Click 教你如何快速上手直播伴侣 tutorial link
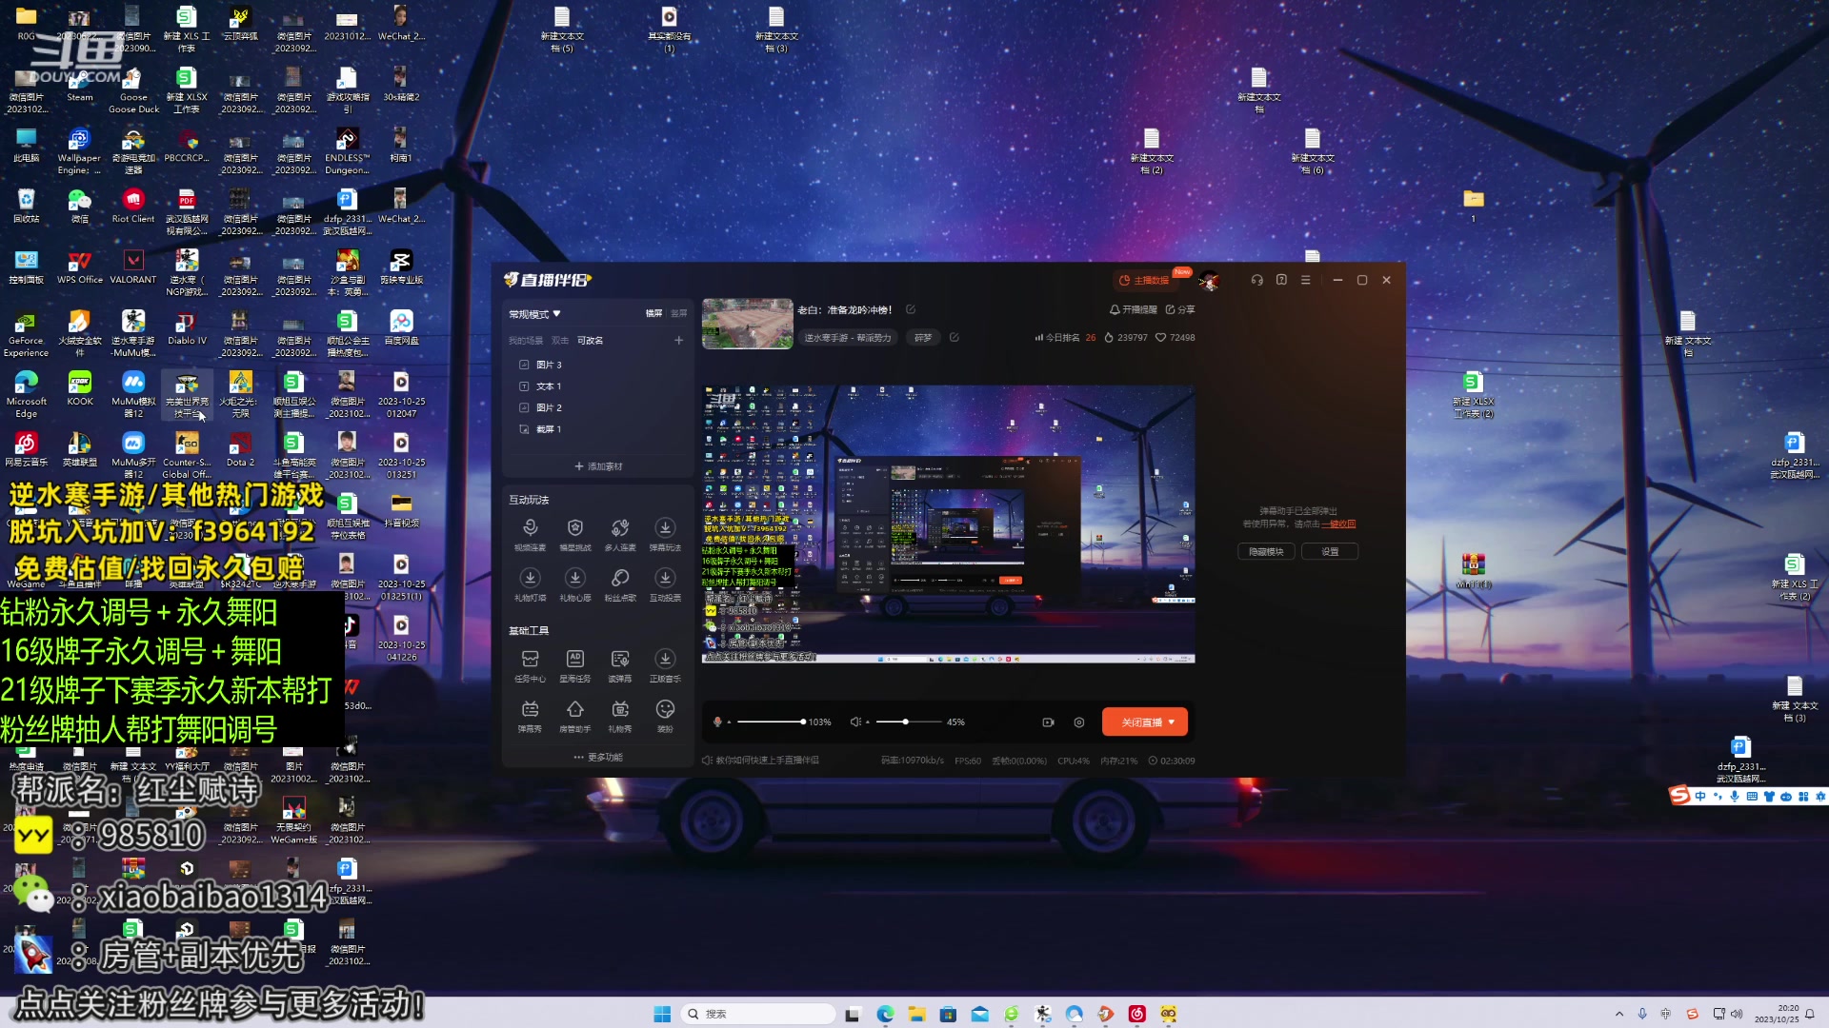Screen dimensions: 1829x1028 click(x=760, y=761)
